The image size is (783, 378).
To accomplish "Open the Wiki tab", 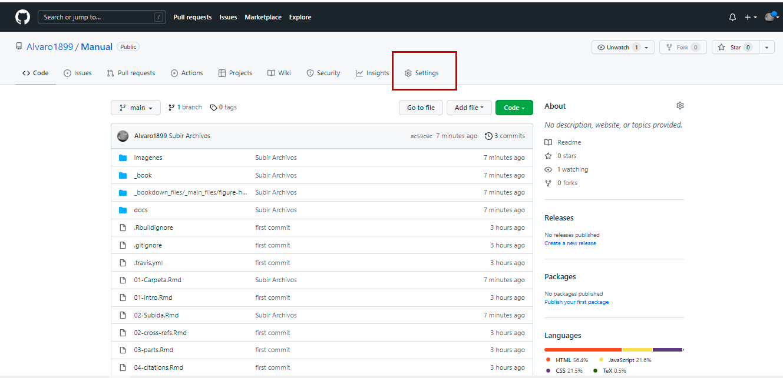I will [x=279, y=73].
